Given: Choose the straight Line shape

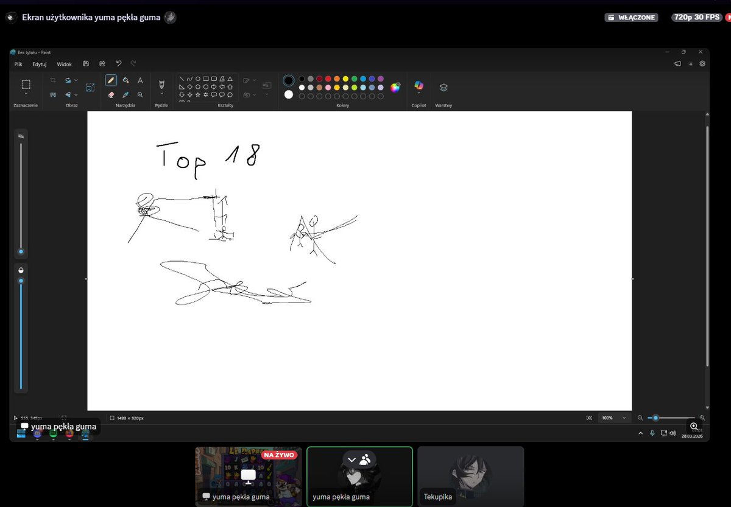Looking at the screenshot, I should pos(182,79).
